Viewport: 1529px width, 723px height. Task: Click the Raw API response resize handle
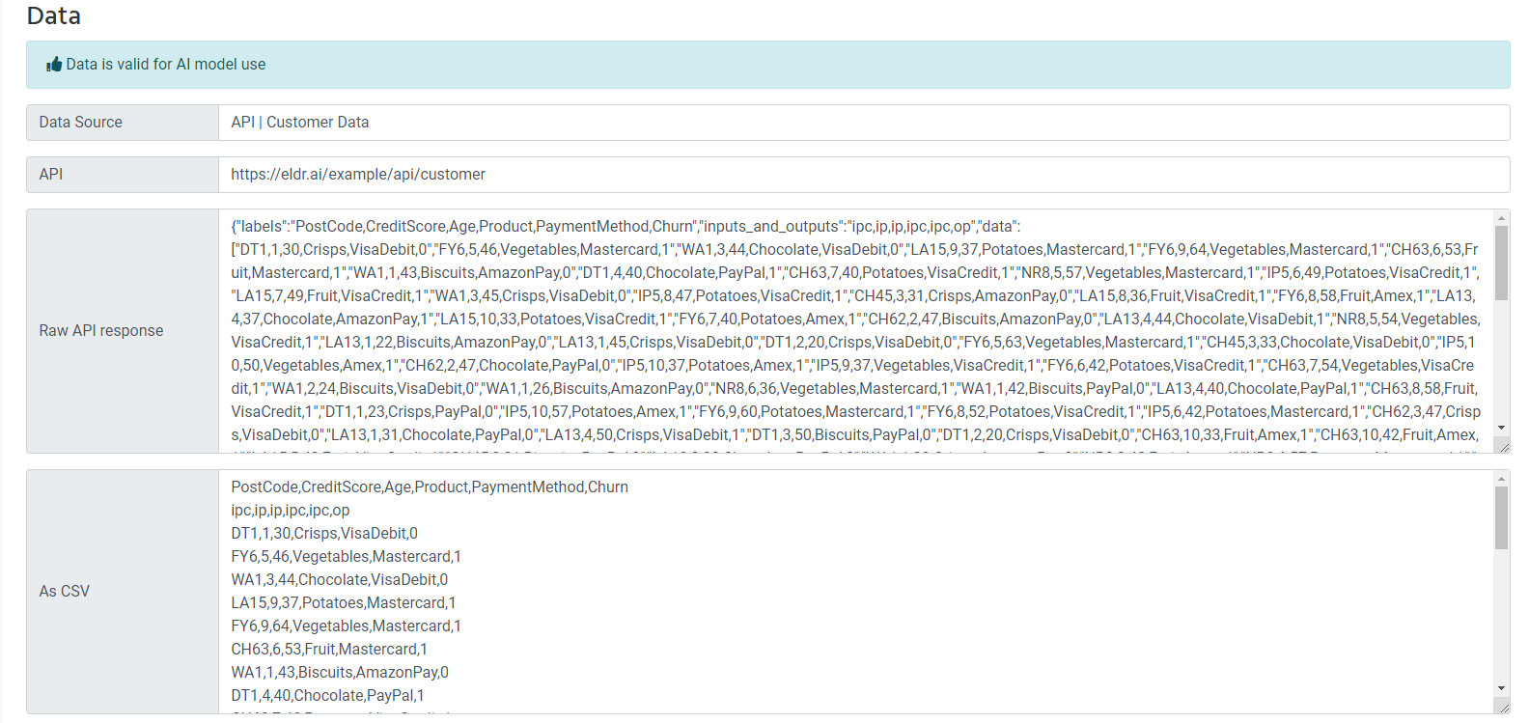(1502, 445)
